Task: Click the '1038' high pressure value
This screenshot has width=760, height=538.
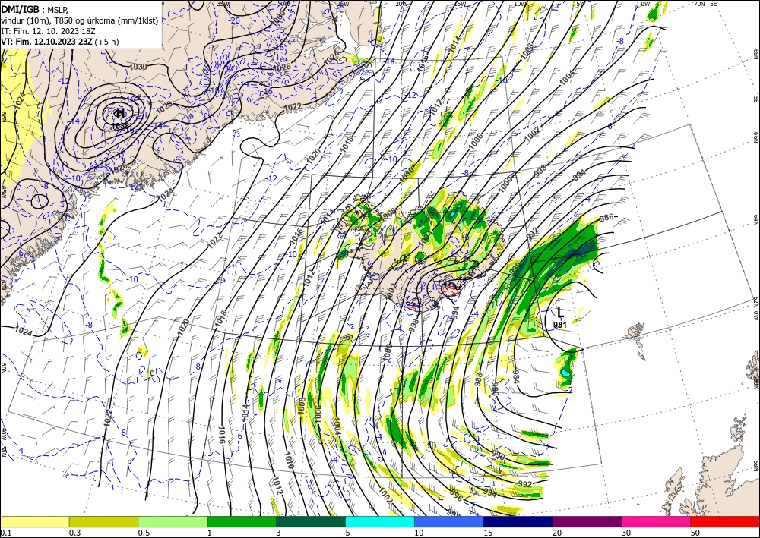Action: [x=120, y=126]
